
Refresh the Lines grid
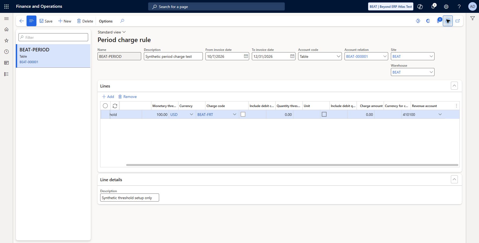click(x=115, y=106)
